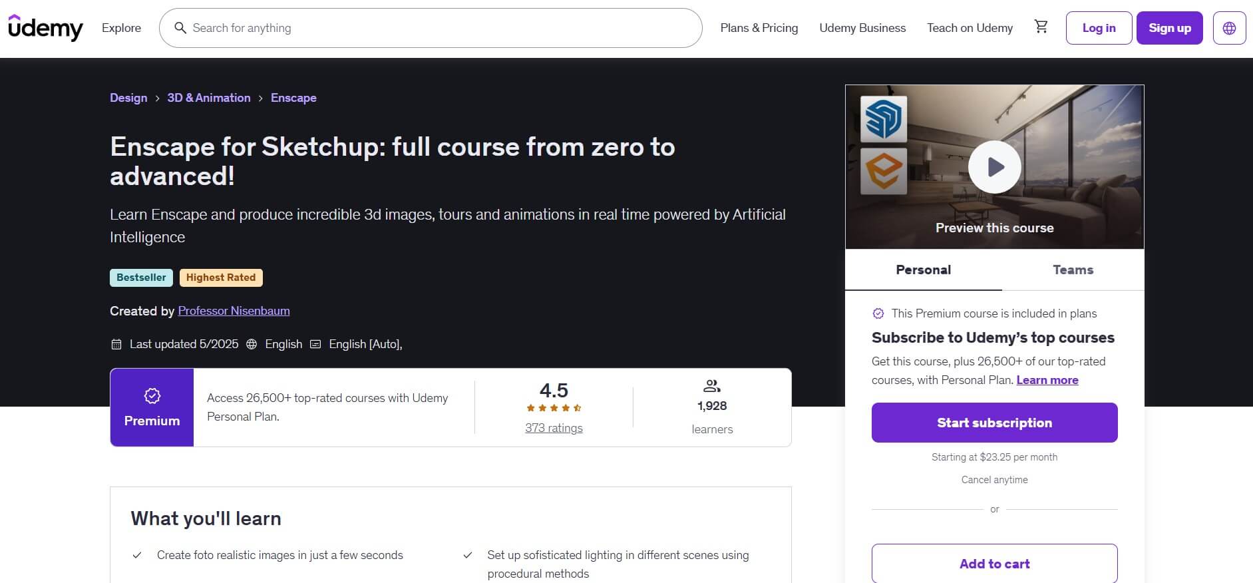This screenshot has width=1253, height=583.
Task: Open the shopping cart icon
Action: pyautogui.click(x=1041, y=27)
